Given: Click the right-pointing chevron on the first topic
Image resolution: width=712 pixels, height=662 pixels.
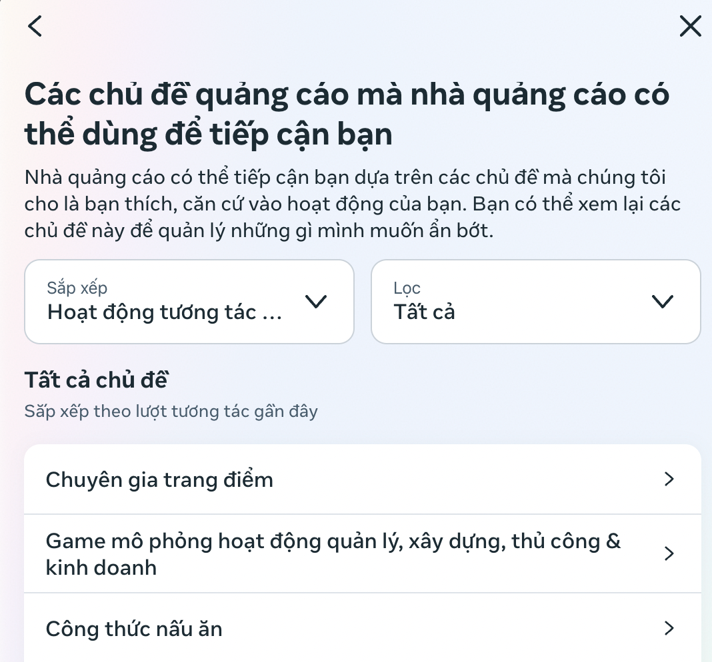Looking at the screenshot, I should click(x=669, y=479).
